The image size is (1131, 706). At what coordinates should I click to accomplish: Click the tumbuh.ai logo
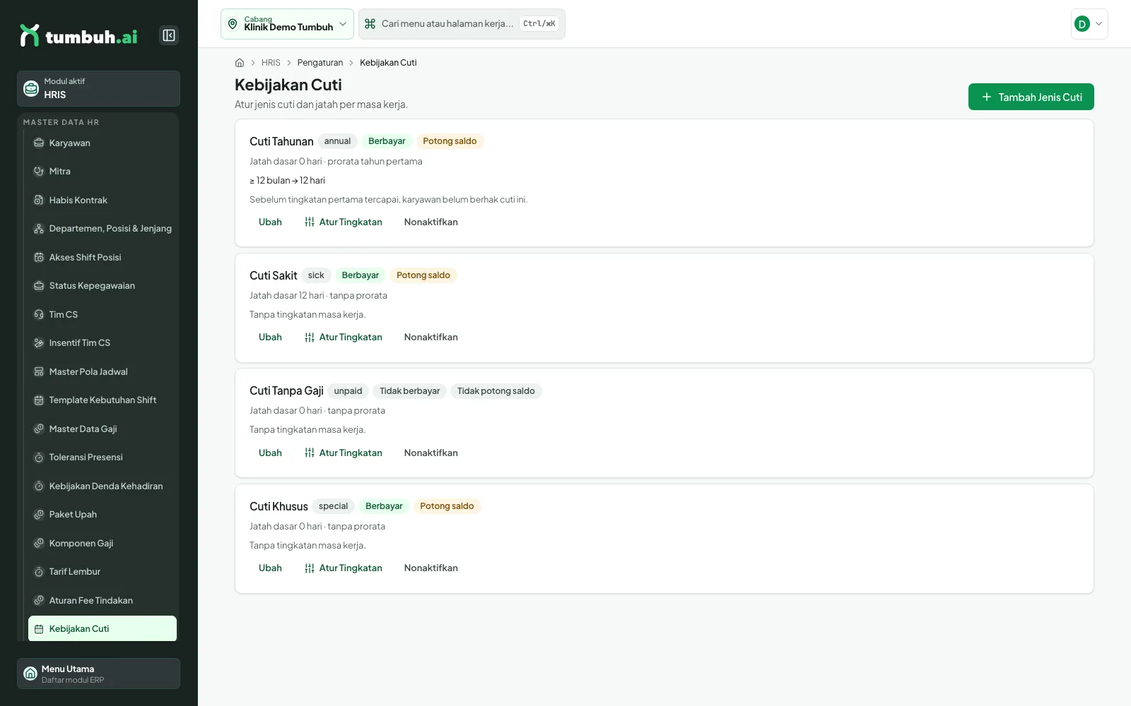pos(78,35)
